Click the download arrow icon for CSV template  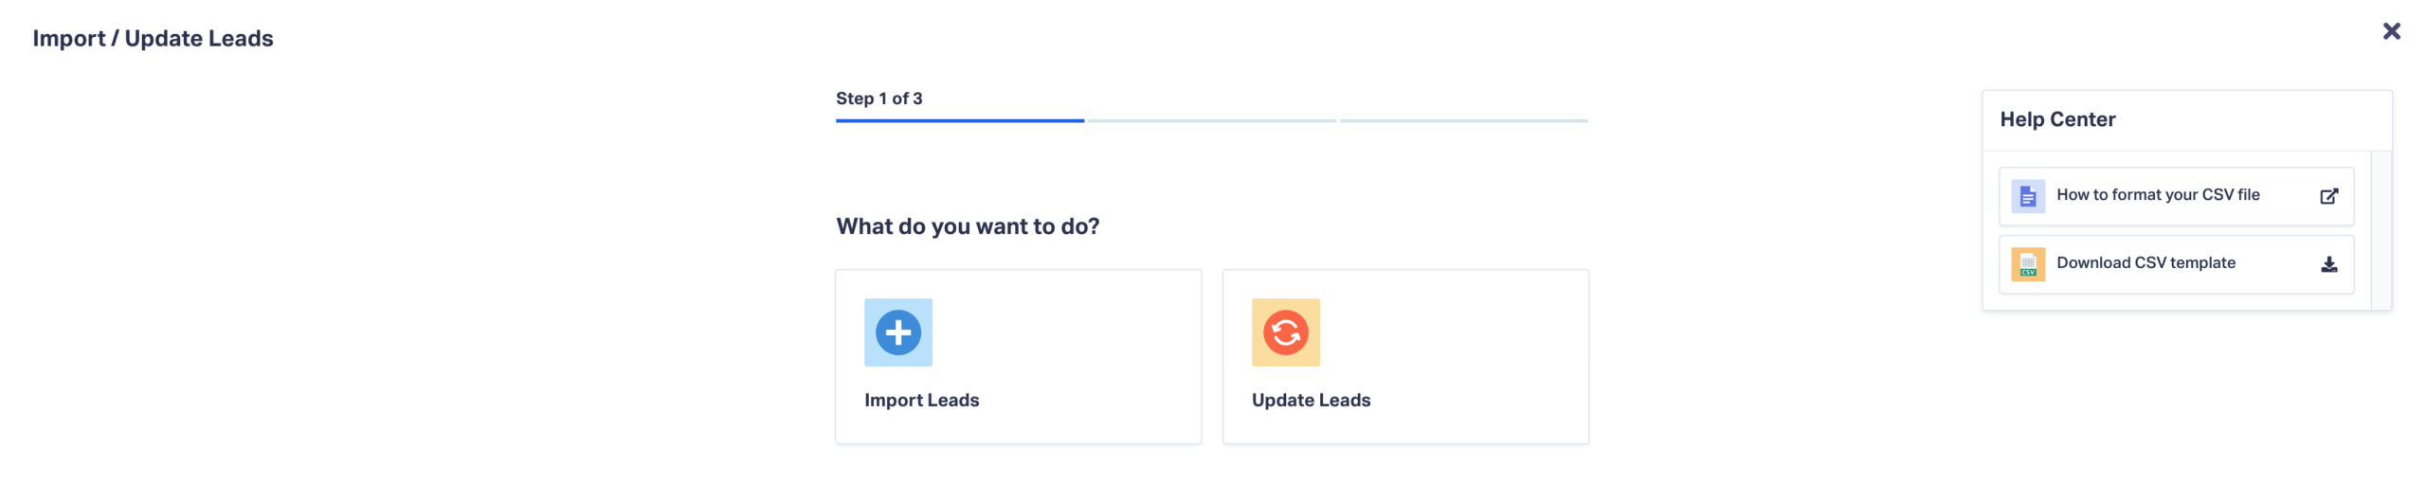tap(2327, 264)
